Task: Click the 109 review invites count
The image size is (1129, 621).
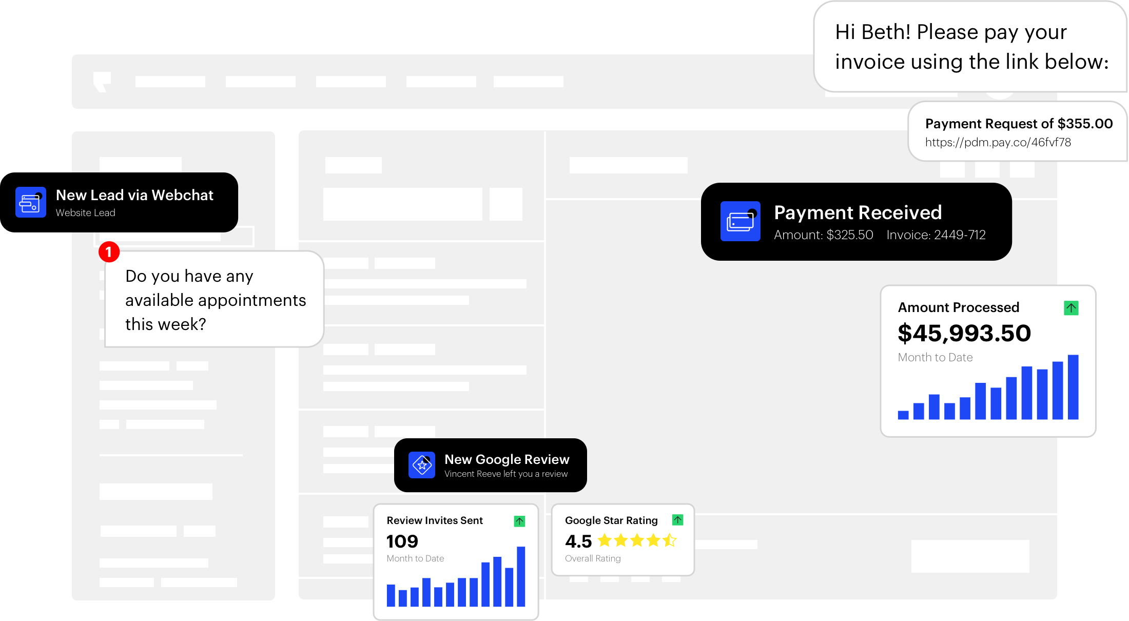Action: (x=402, y=541)
